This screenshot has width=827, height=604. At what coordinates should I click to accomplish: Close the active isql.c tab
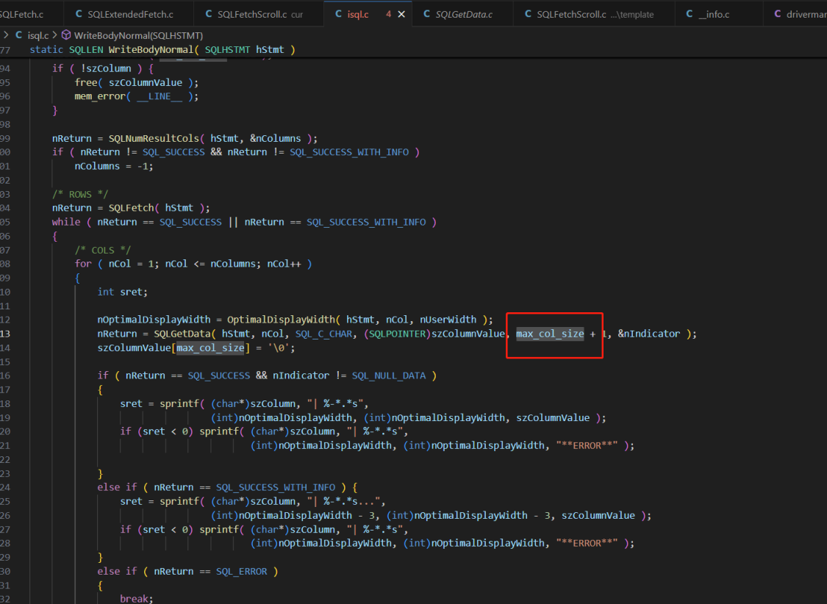[400, 12]
